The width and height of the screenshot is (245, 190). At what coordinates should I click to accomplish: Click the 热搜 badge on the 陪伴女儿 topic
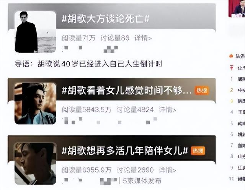coord(198,151)
